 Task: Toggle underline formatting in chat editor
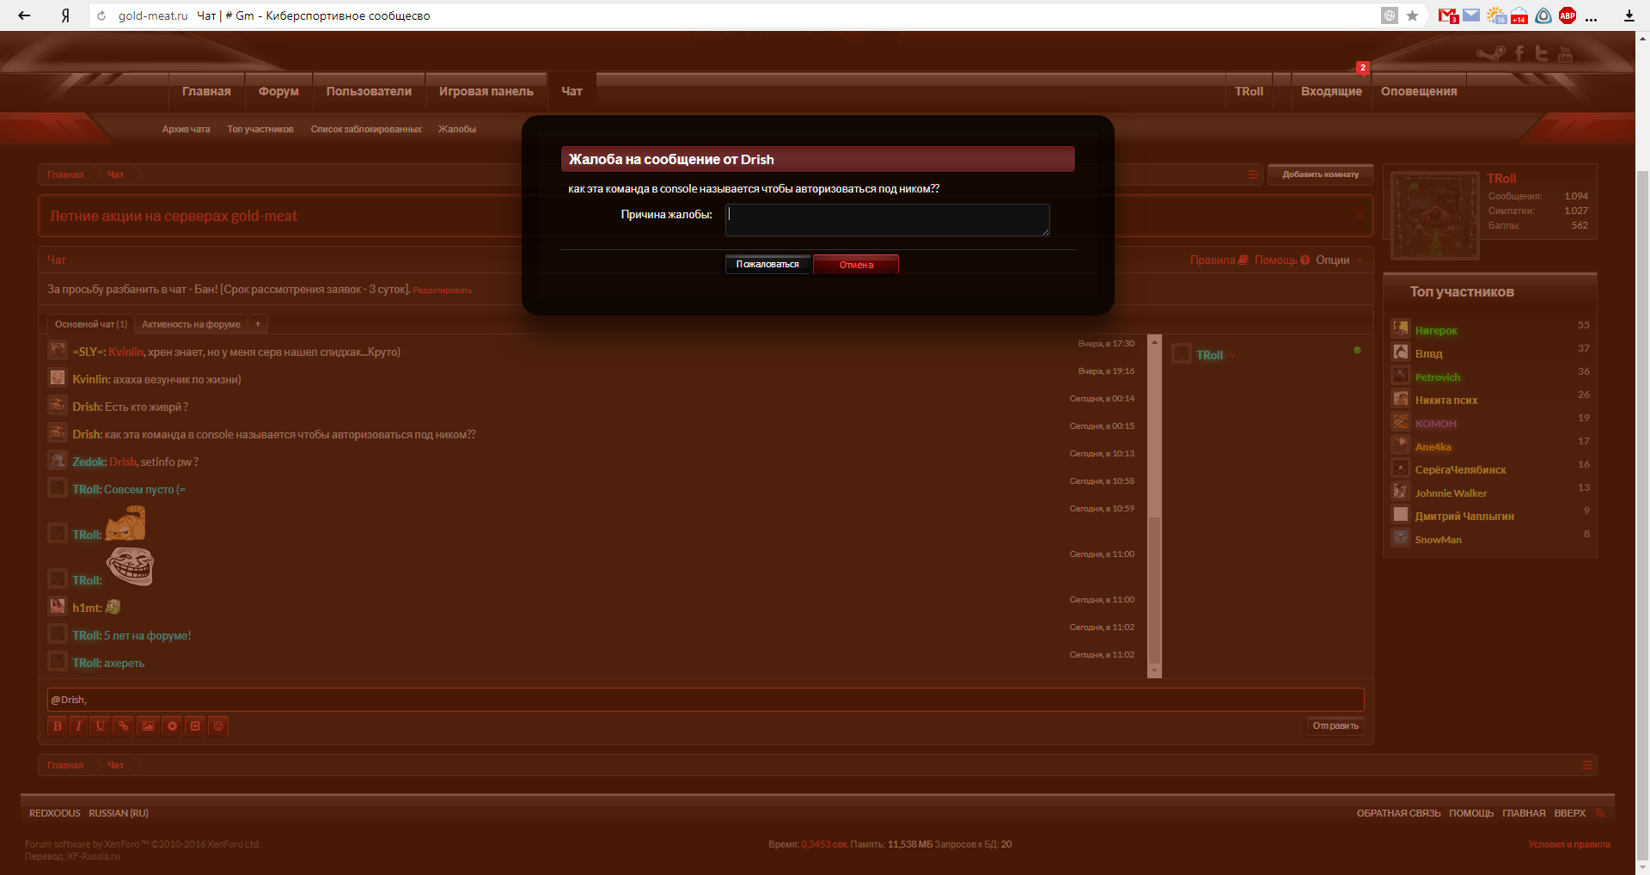pyautogui.click(x=101, y=726)
